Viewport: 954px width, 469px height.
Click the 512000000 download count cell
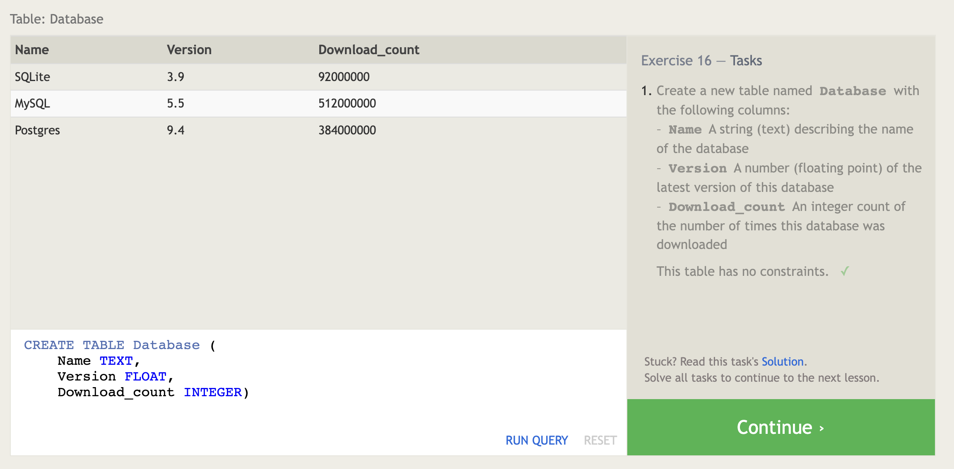point(347,103)
